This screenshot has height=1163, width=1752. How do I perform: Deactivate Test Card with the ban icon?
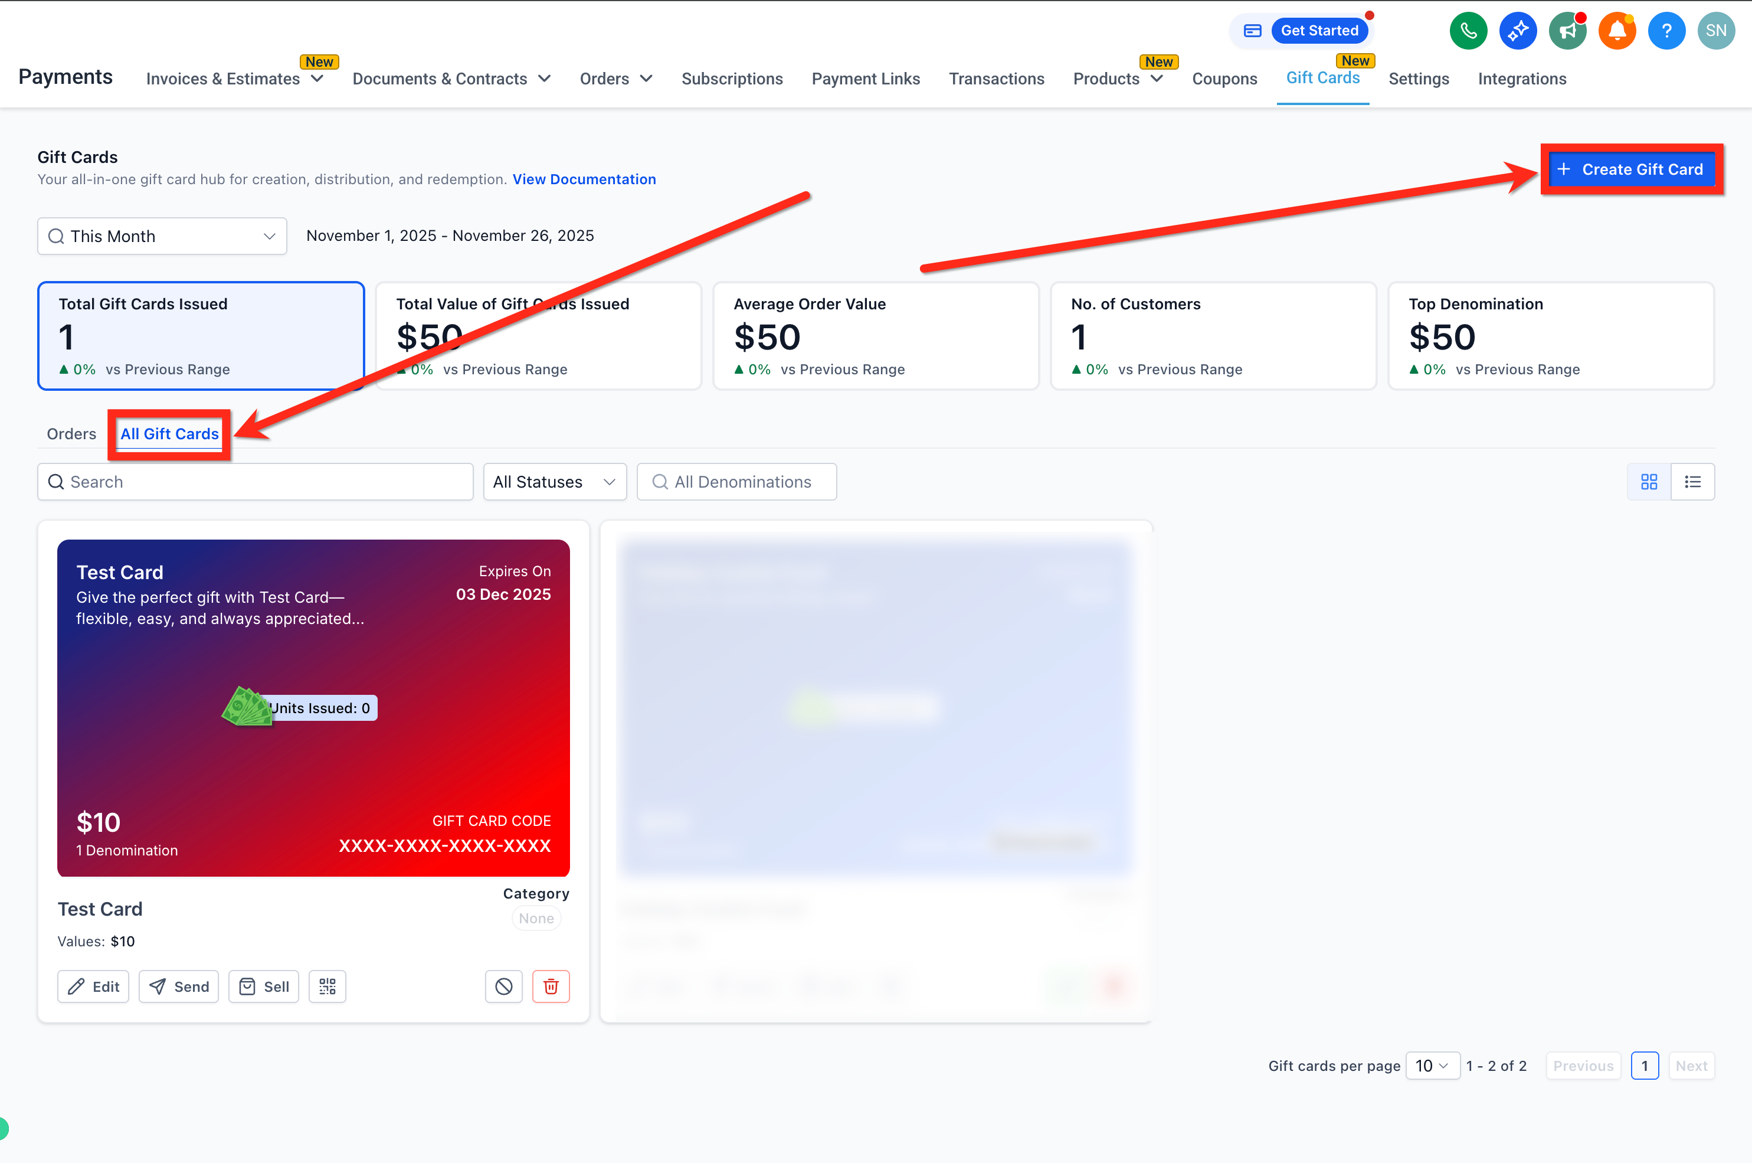point(503,986)
